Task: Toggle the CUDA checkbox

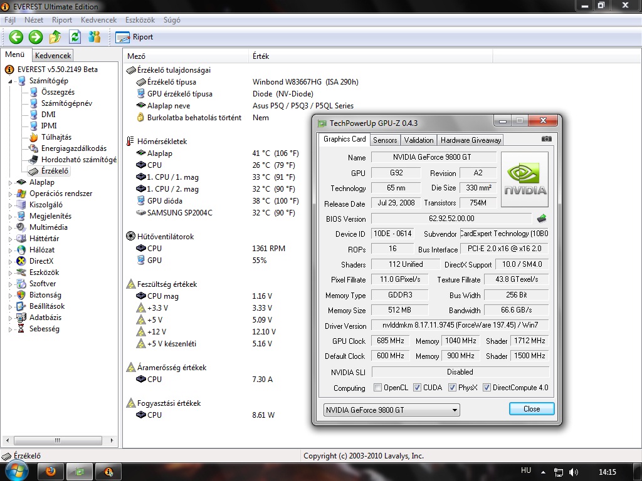Action: coord(417,387)
